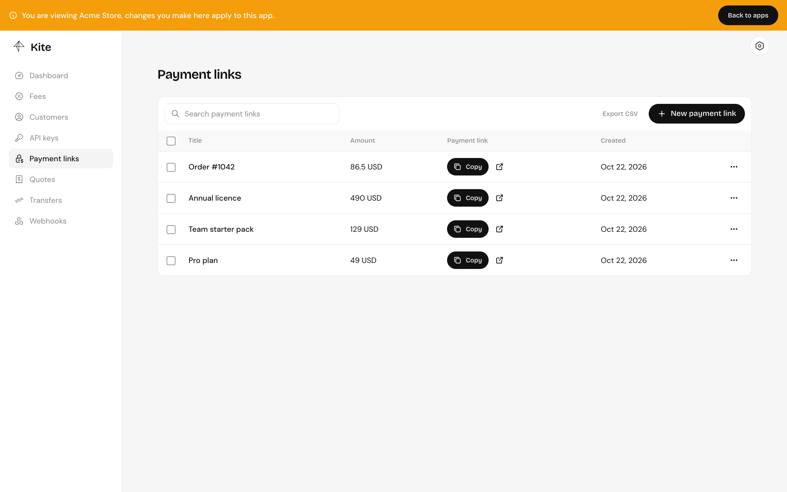Click the Kite logo icon

pyautogui.click(x=19, y=46)
